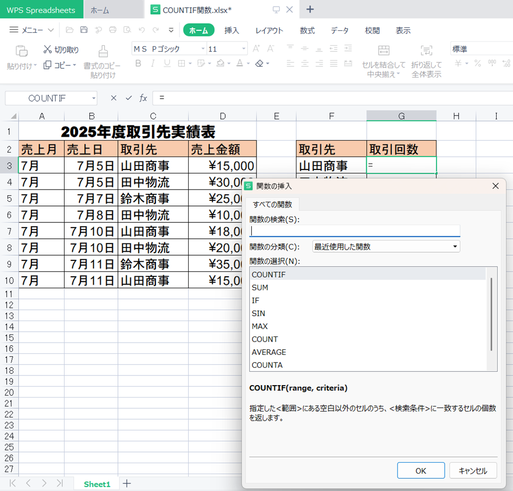This screenshot has height=491, width=513.
Task: Toggle top vertical alignment
Action: point(290,48)
